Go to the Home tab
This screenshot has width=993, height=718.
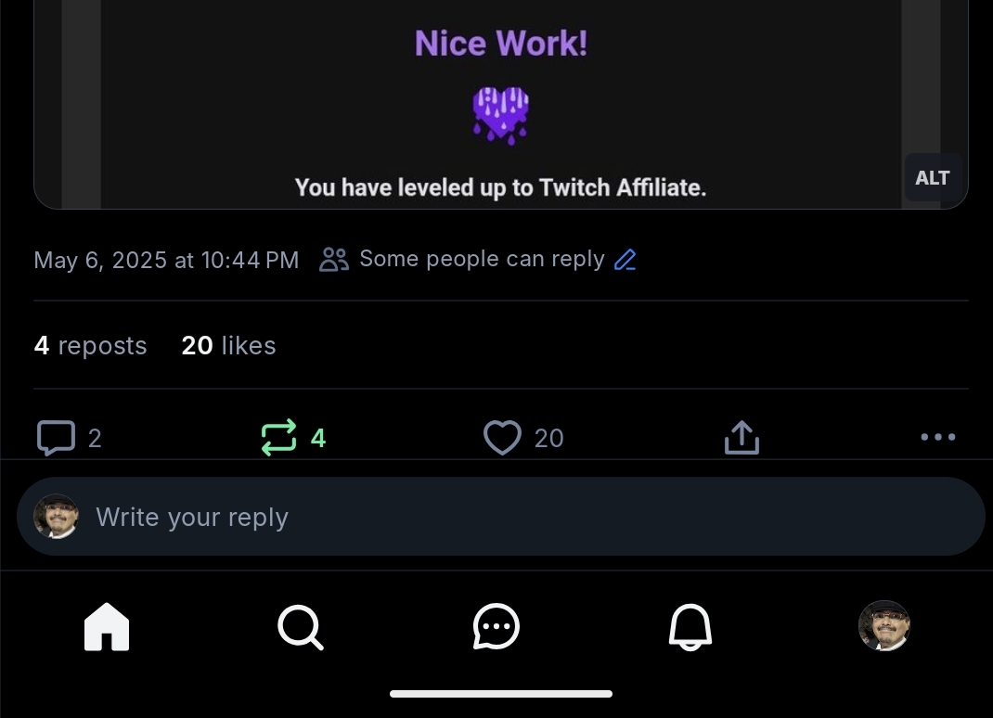107,627
